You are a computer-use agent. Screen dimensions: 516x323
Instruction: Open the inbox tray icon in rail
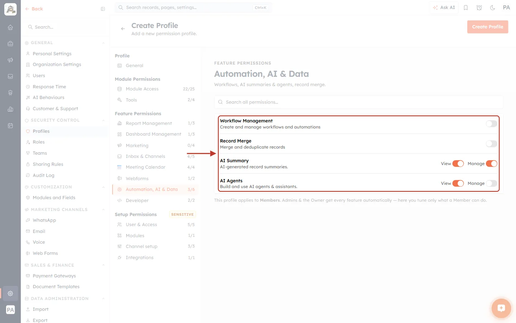(x=10, y=76)
